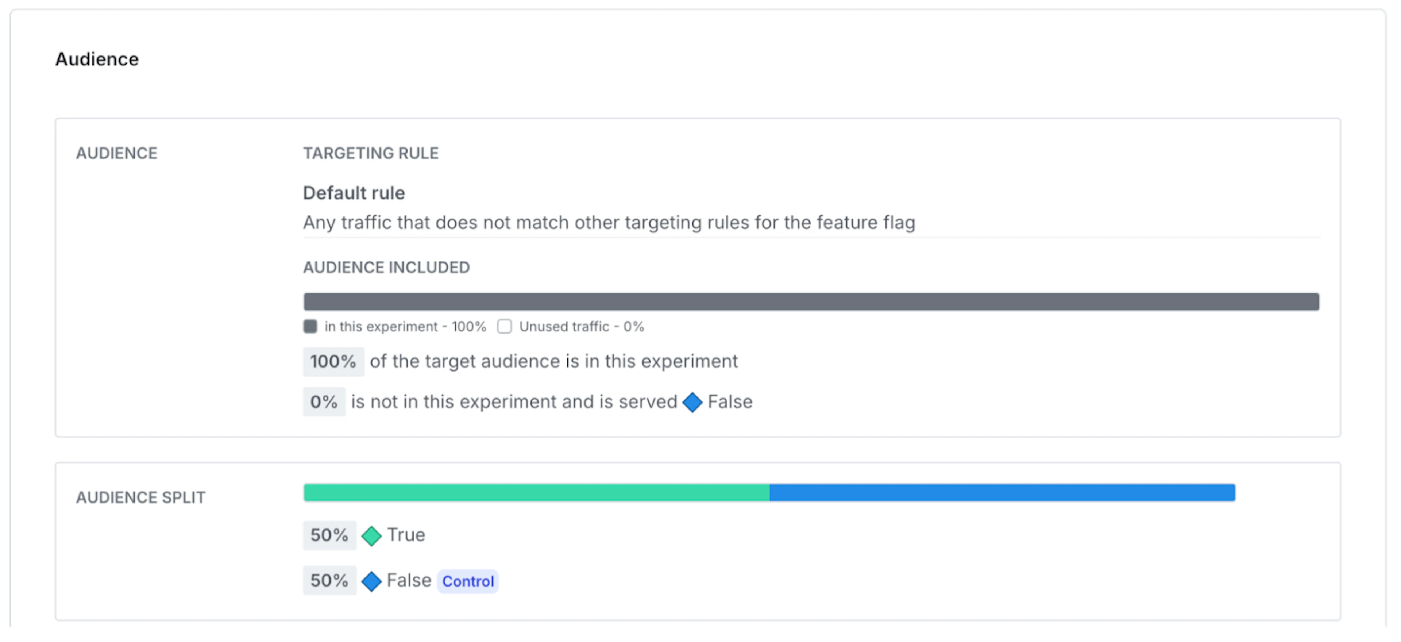Click the dark square legend marker for this experiment
The width and height of the screenshot is (1401, 642).
(x=310, y=326)
